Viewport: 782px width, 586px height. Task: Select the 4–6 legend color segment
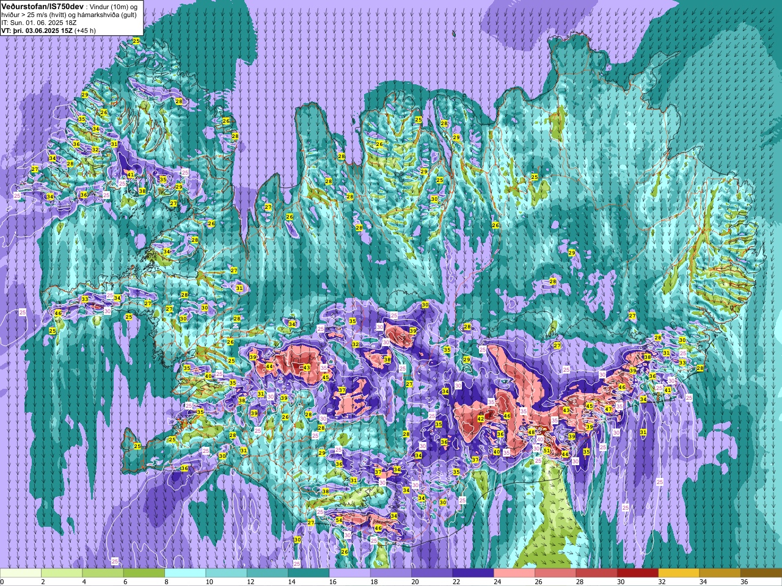(x=103, y=573)
